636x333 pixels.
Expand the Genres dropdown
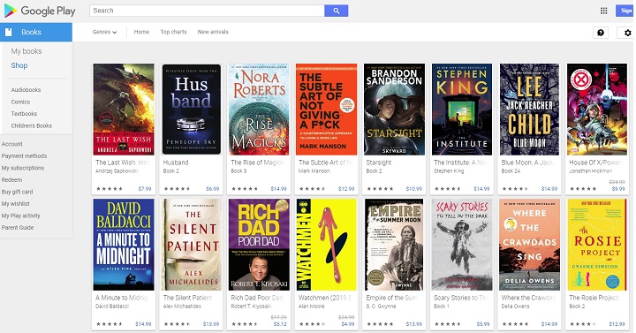[104, 32]
